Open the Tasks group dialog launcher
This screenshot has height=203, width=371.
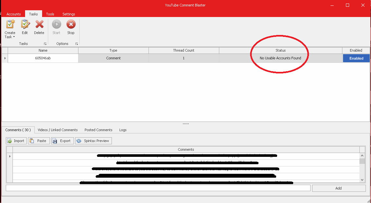click(45, 44)
